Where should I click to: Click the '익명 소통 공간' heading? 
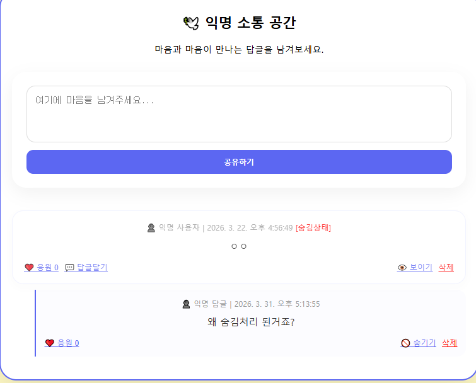(250, 23)
